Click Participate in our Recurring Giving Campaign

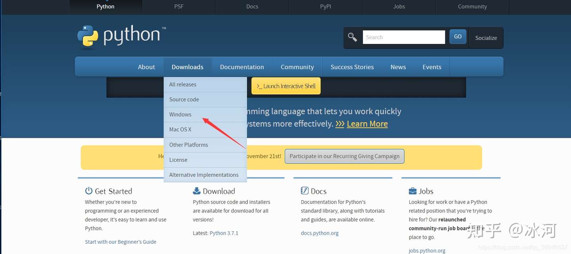(x=345, y=156)
